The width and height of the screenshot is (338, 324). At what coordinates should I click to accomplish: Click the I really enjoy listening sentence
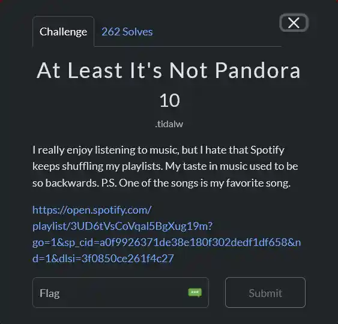coord(158,150)
